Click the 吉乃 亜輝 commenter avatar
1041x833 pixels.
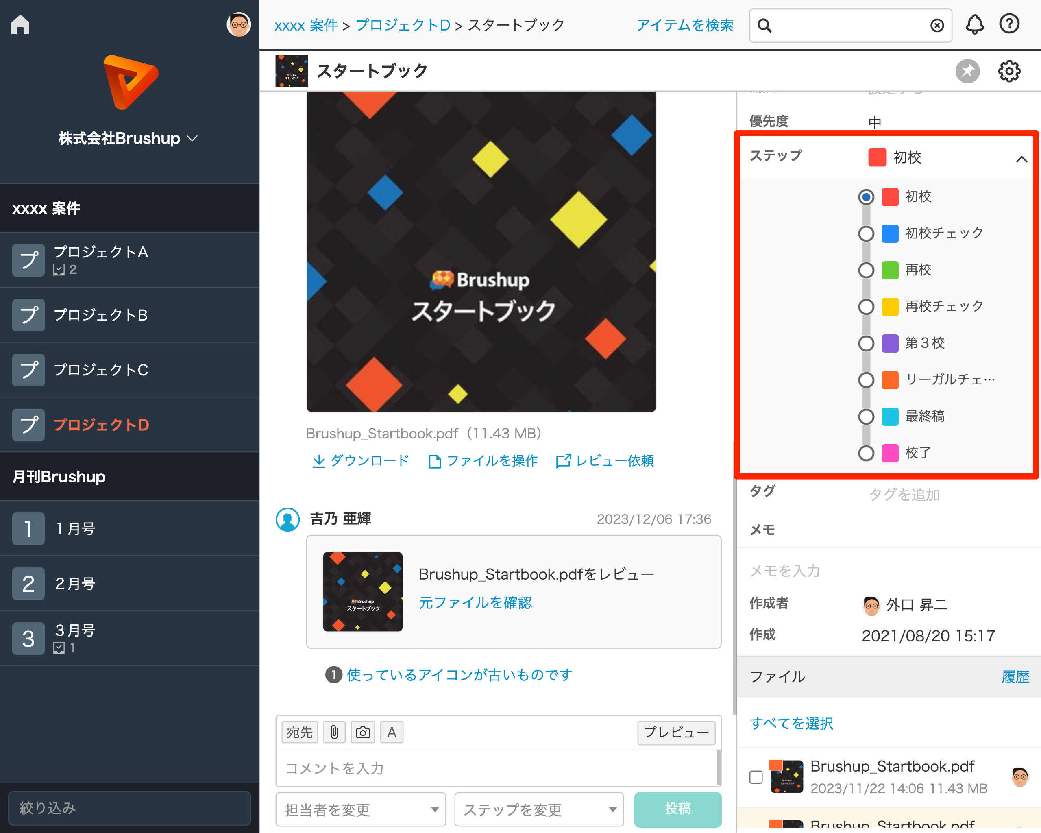tap(288, 519)
